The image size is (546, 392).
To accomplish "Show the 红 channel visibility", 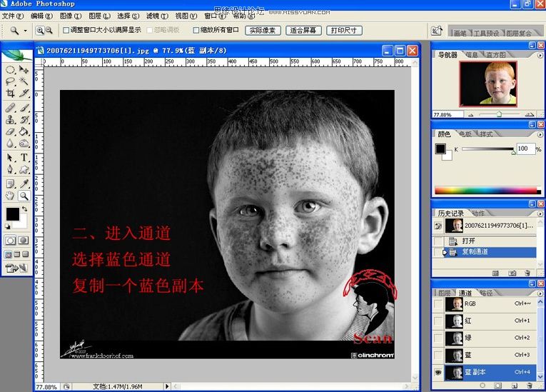I will point(438,321).
